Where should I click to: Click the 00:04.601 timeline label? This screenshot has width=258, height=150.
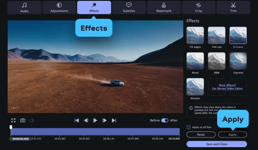(x=84, y=139)
